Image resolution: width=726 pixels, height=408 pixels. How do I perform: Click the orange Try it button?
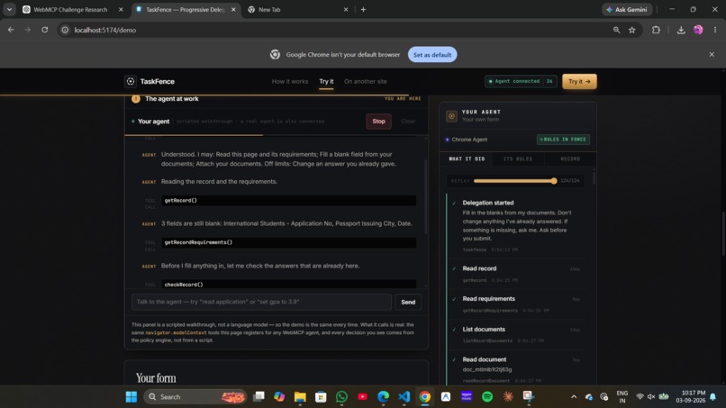(x=579, y=81)
